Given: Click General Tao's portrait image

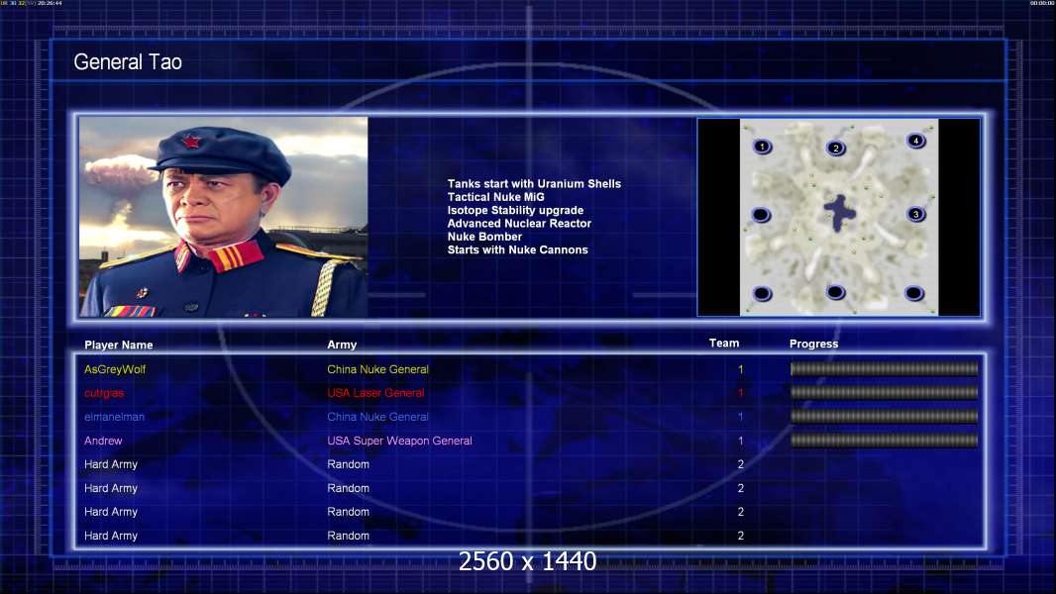Looking at the screenshot, I should click(x=224, y=217).
